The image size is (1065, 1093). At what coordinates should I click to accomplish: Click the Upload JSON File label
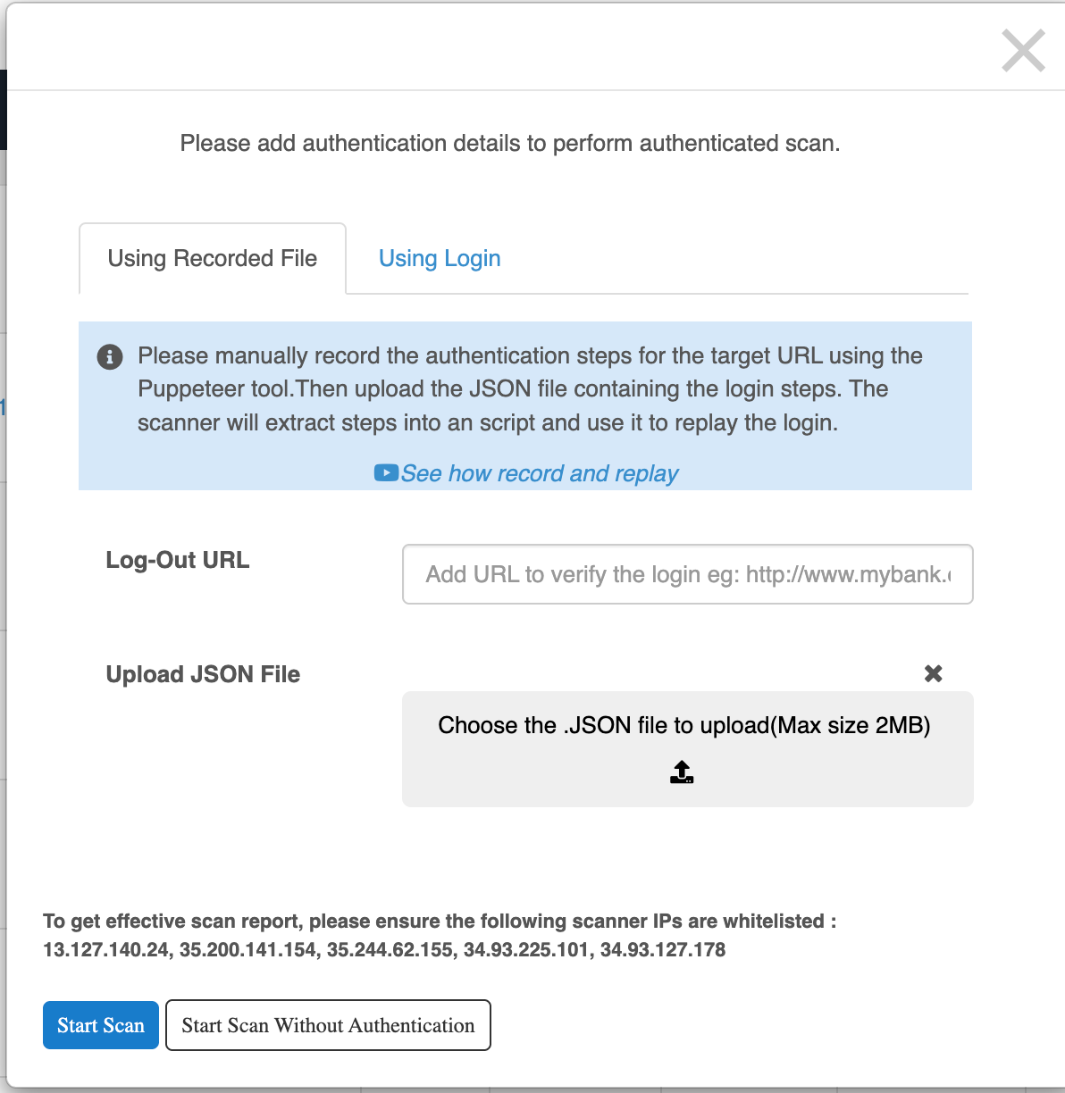pos(203,674)
